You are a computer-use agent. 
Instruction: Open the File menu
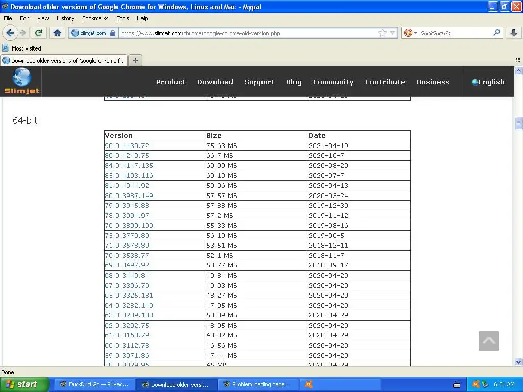click(x=8, y=18)
